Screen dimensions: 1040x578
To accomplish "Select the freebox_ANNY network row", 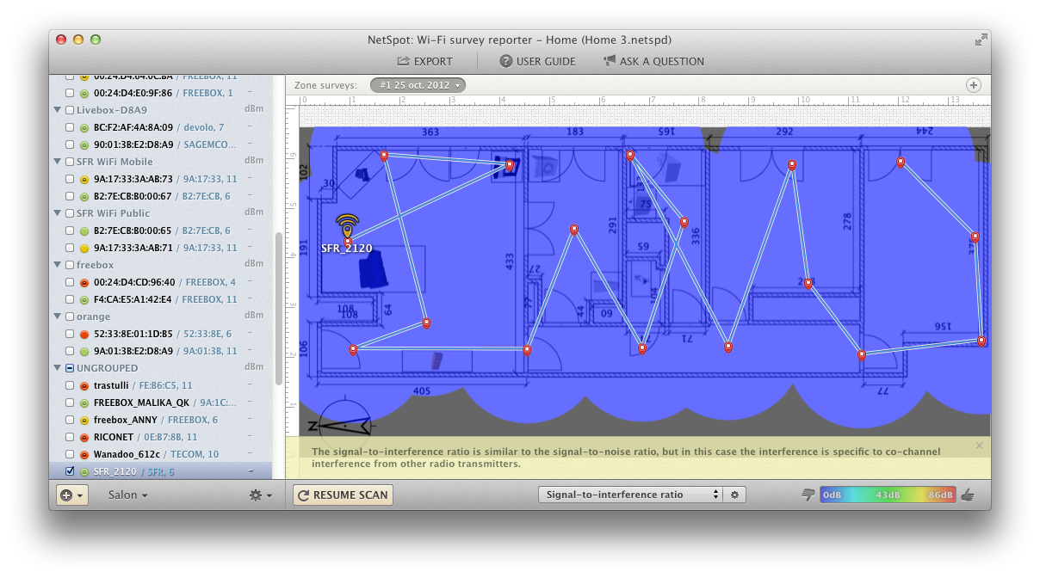I will [x=161, y=420].
